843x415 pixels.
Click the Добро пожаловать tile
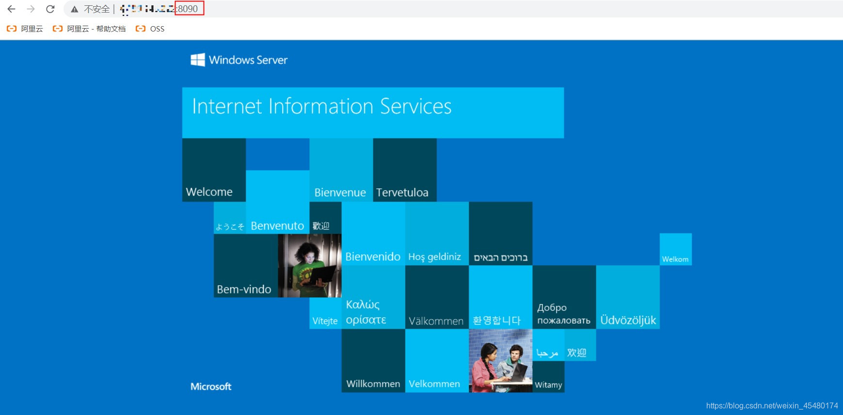(564, 297)
